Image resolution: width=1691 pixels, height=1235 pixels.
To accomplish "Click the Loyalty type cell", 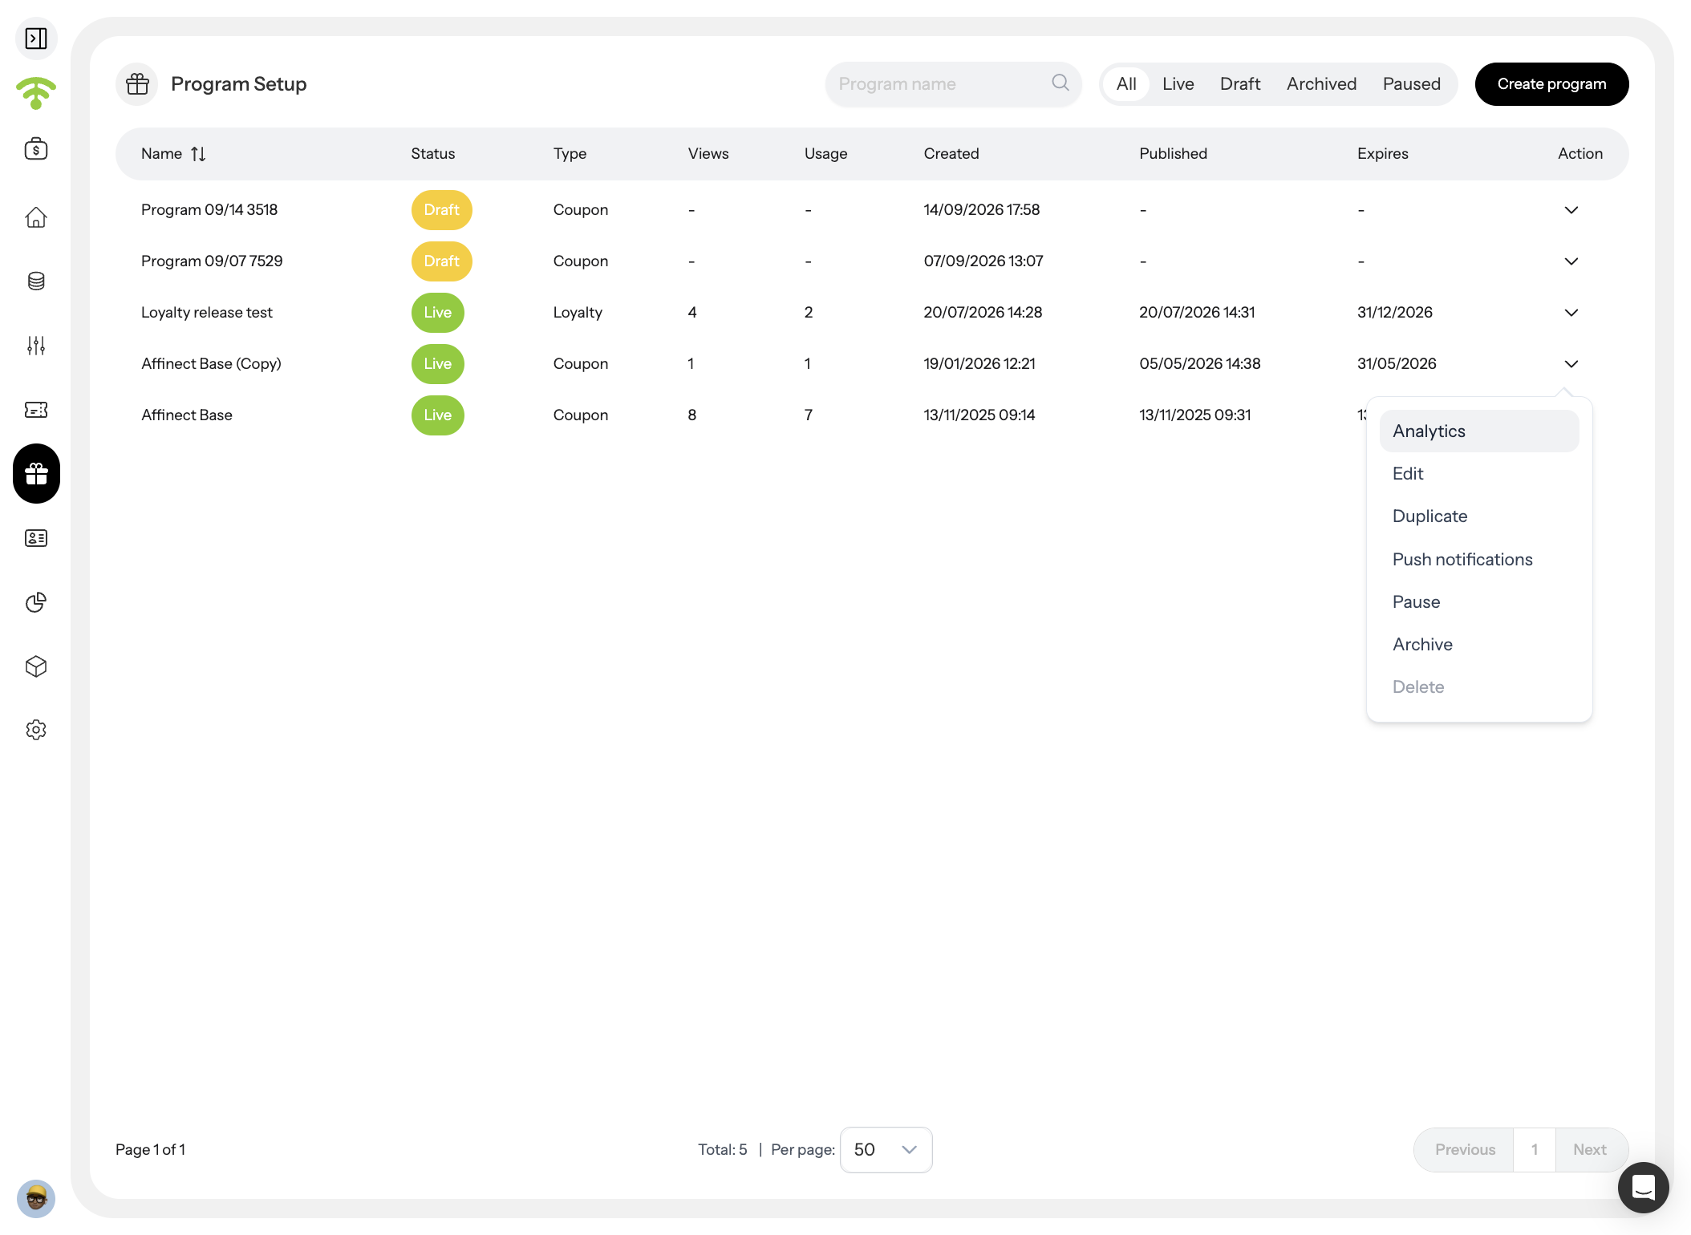I will pyautogui.click(x=578, y=313).
